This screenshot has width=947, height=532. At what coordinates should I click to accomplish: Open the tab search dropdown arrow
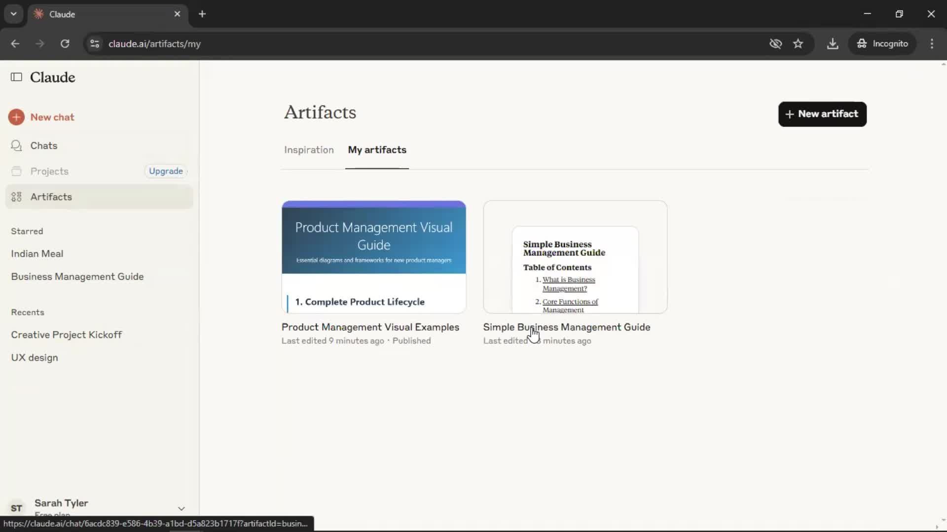[x=14, y=14]
